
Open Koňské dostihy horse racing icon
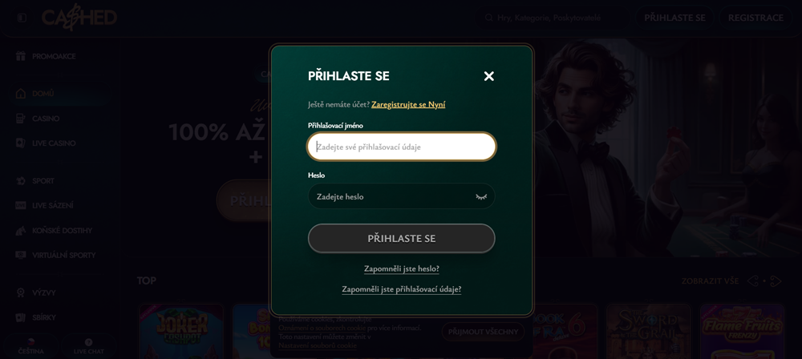[x=21, y=231]
